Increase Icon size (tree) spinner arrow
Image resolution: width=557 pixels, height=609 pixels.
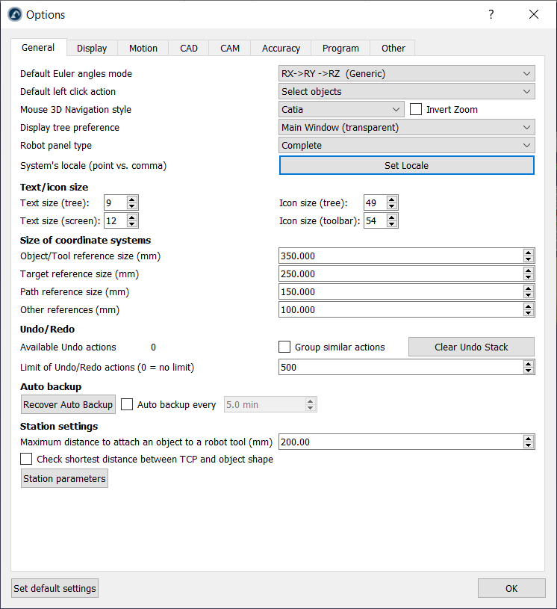point(392,200)
